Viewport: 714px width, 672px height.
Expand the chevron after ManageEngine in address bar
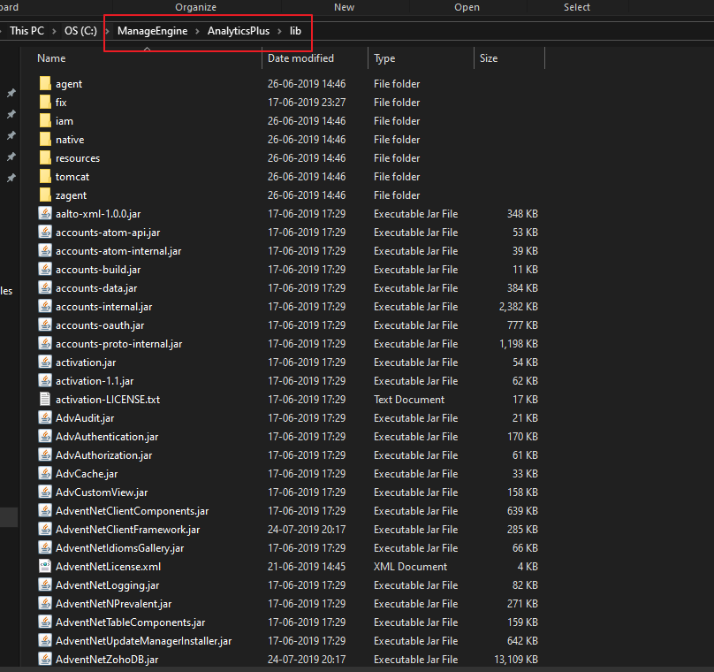[198, 31]
